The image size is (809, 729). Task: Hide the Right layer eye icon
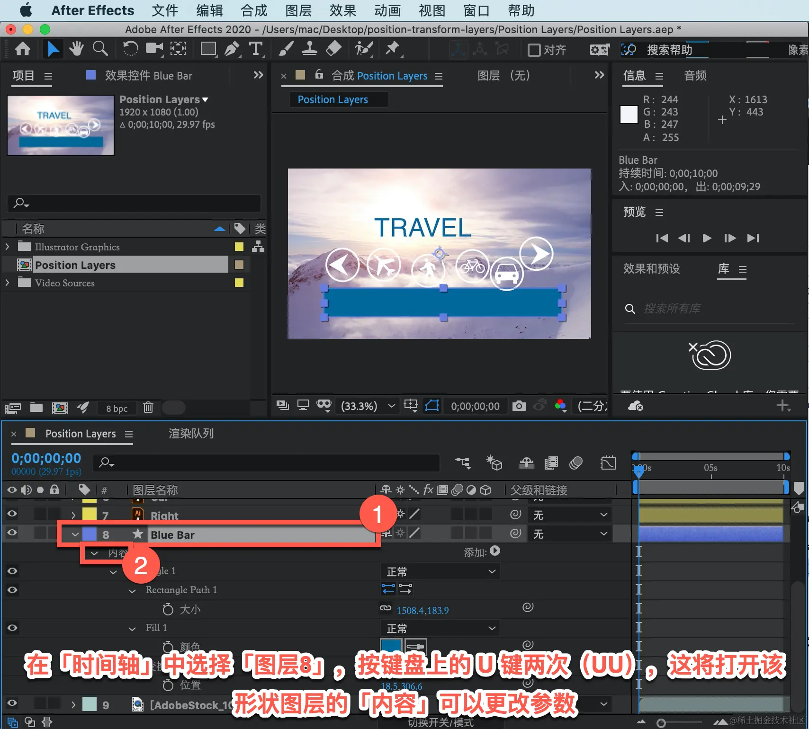point(12,514)
